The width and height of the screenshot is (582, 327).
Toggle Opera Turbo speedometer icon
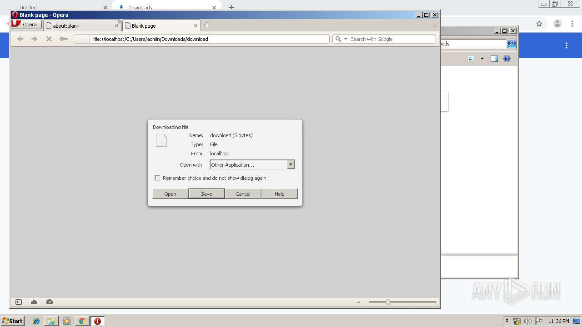pos(50,302)
